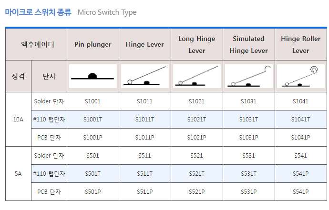The width and height of the screenshot is (329, 210).
Task: Click model S1001 in Solder row
Action: (x=93, y=101)
